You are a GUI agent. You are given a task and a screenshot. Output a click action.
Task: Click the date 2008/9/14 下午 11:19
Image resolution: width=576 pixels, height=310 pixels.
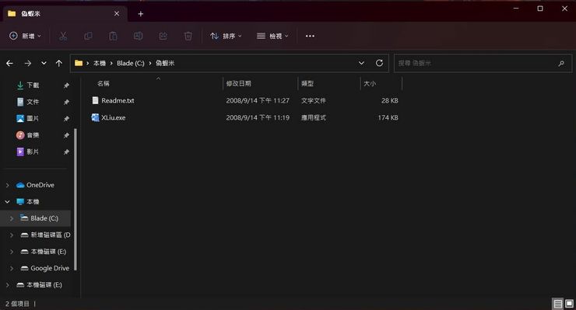258,117
